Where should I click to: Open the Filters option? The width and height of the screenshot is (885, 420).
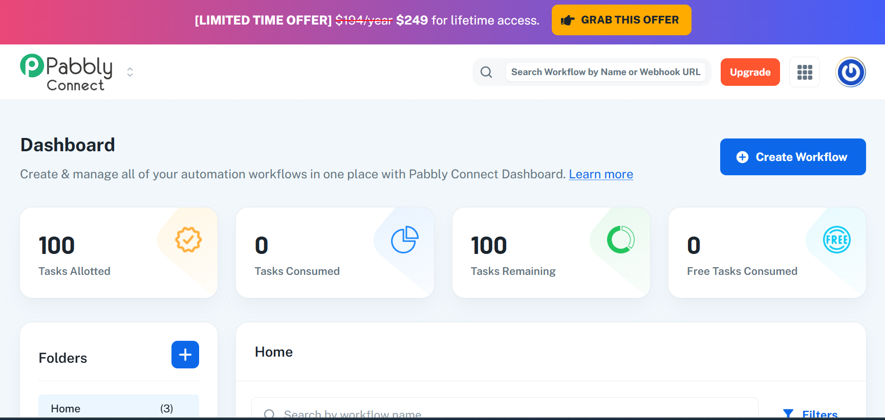point(811,414)
